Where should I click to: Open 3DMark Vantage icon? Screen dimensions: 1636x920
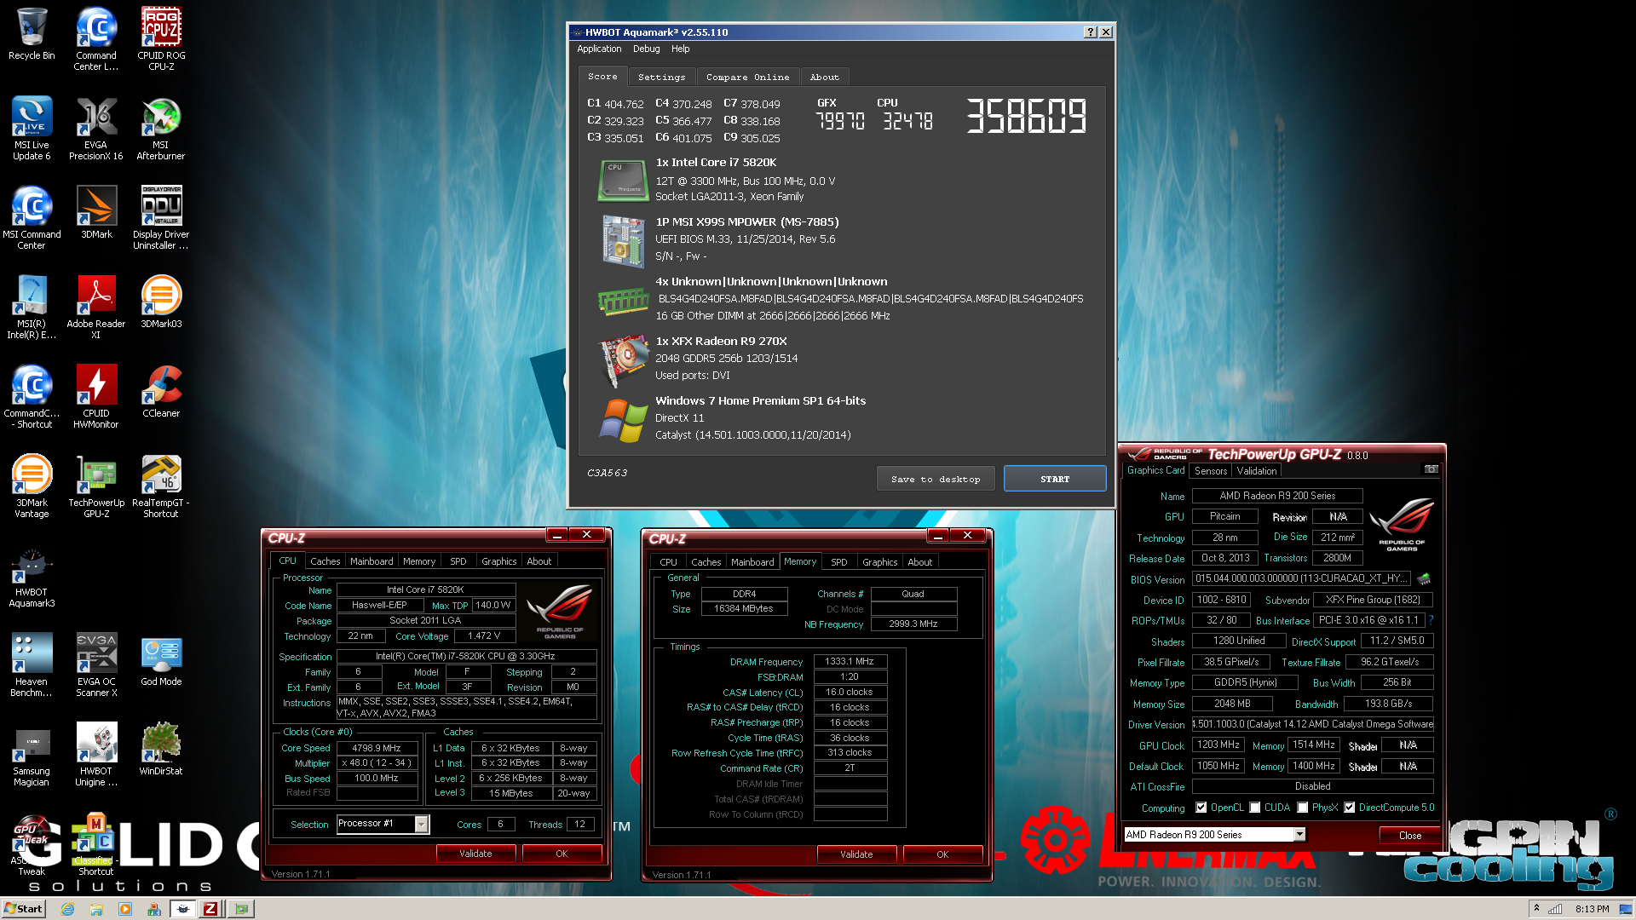tap(32, 486)
